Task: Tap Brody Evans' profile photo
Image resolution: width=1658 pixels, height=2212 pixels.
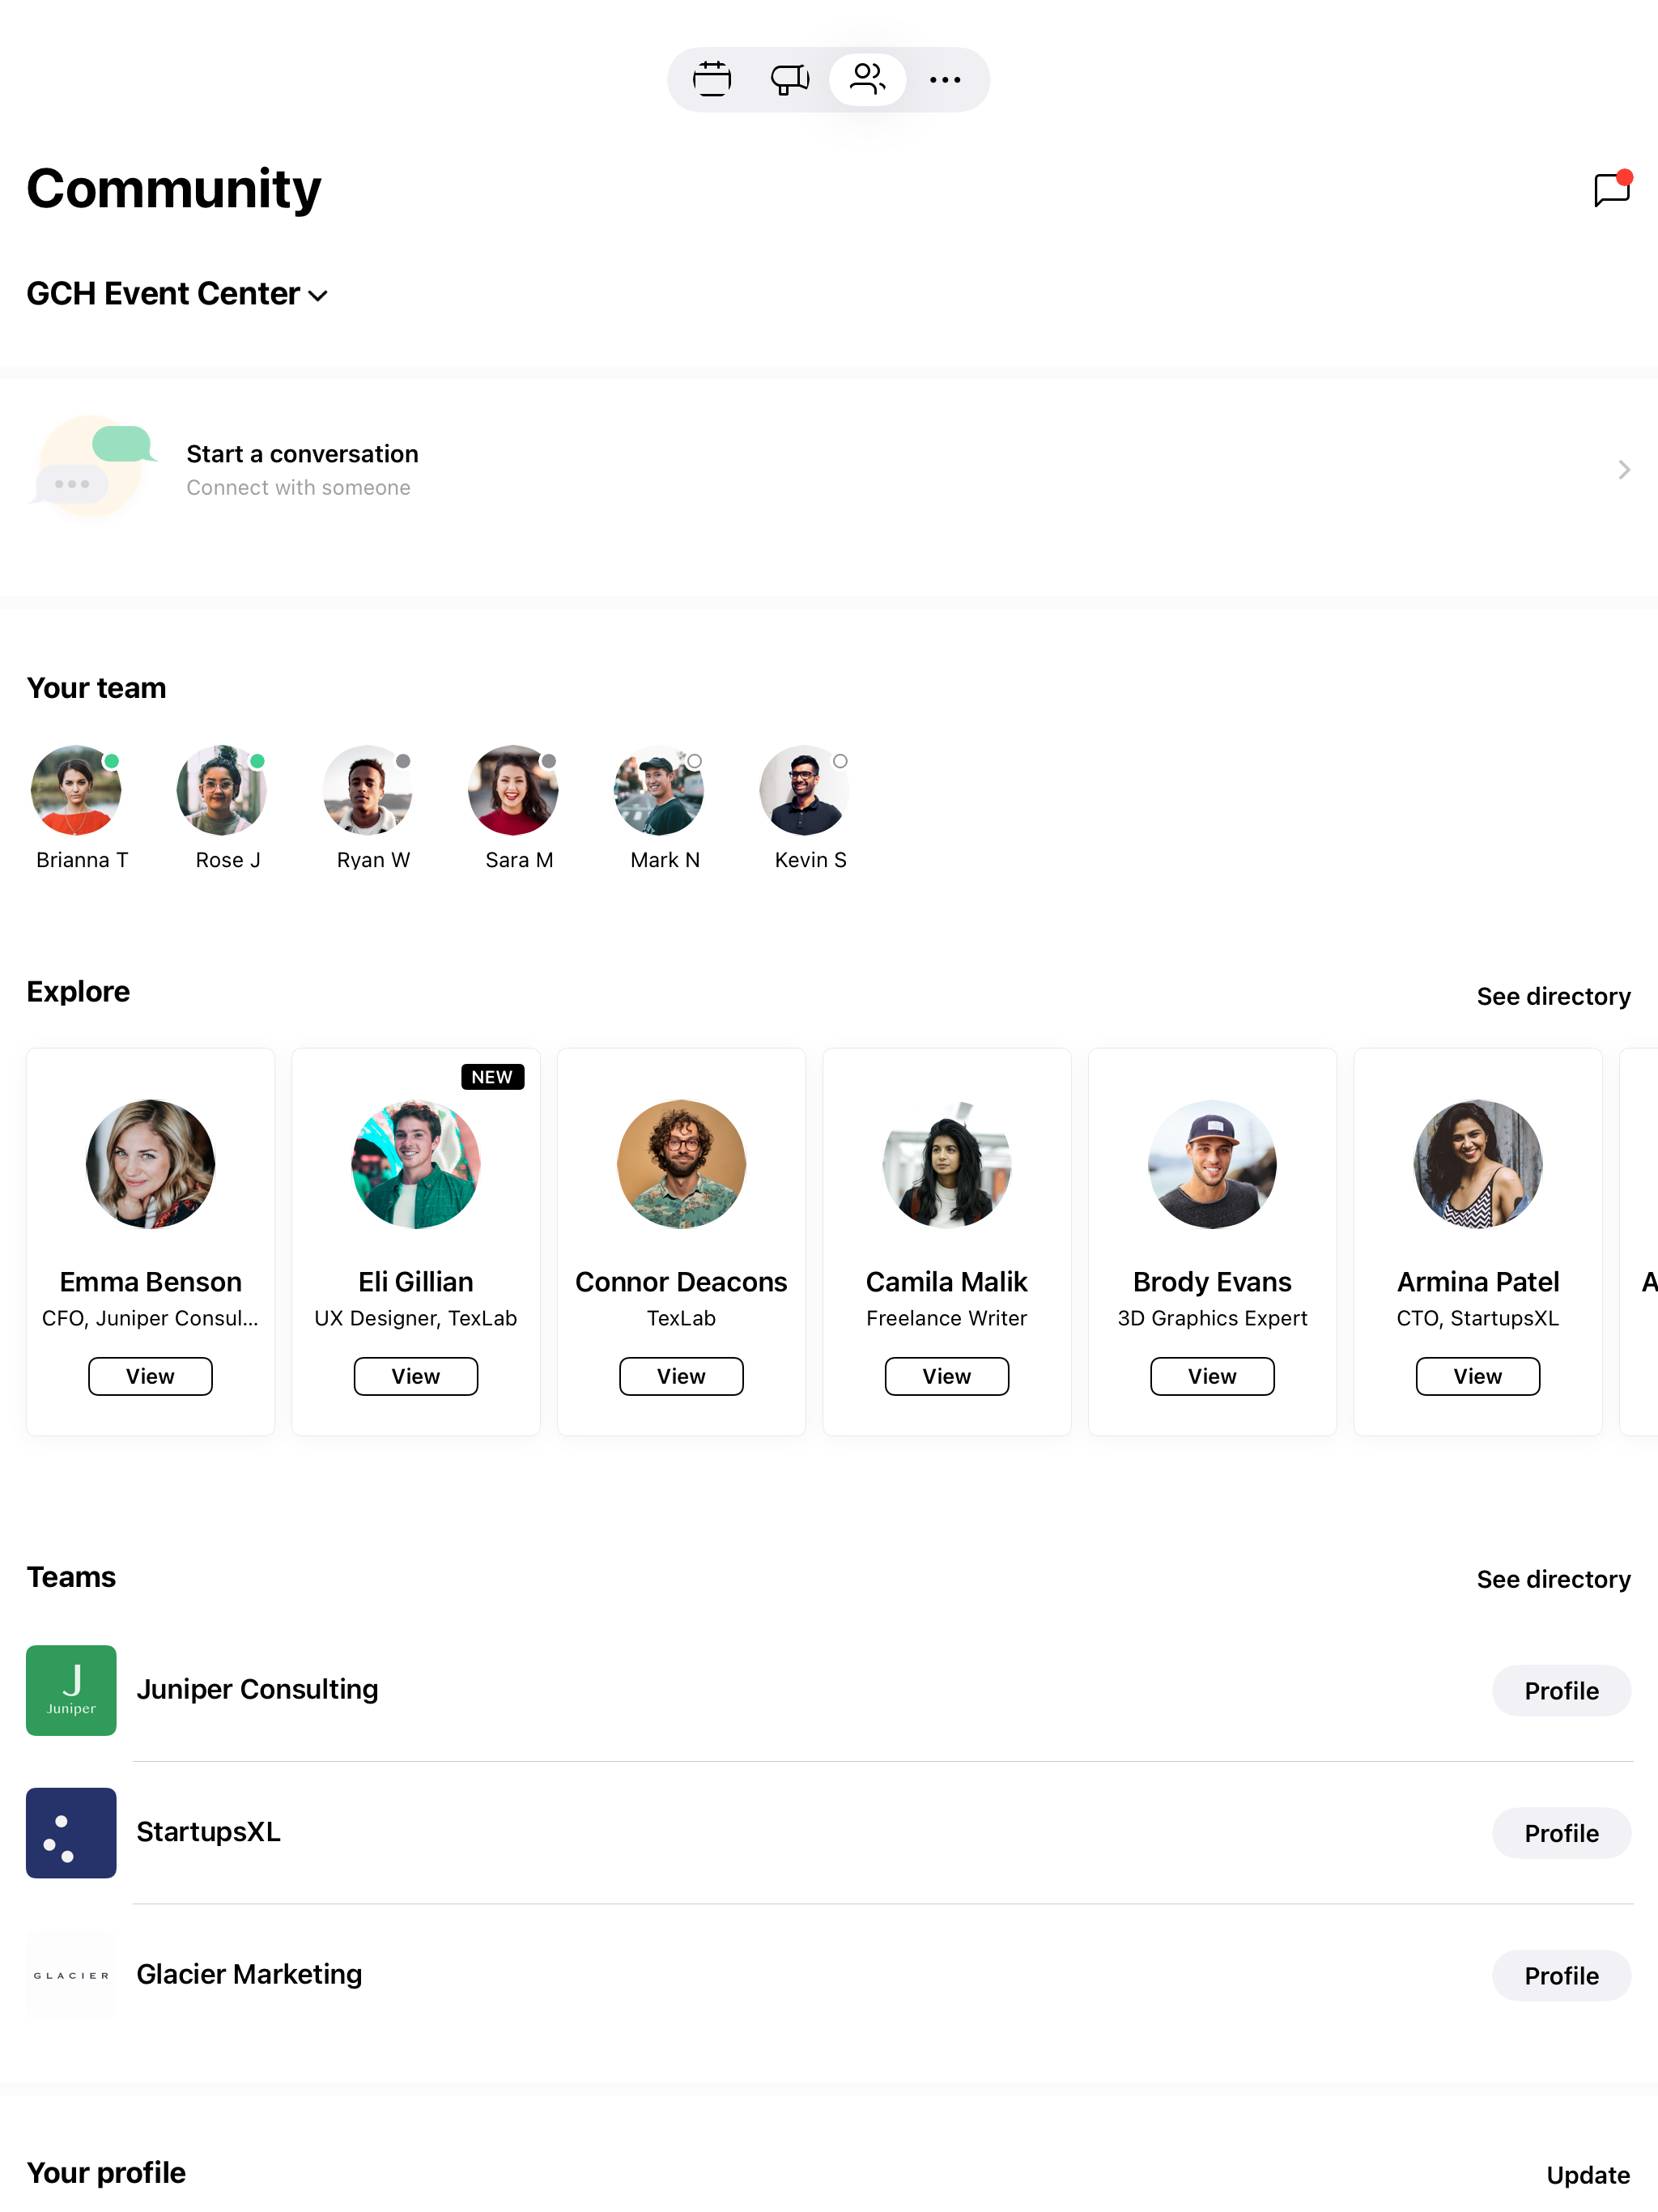Action: 1212,1164
